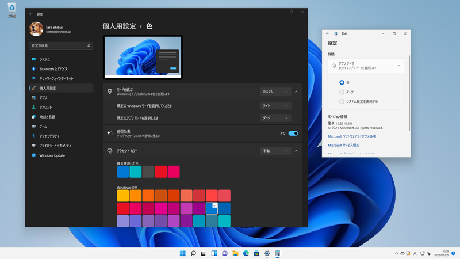Screen dimensions: 460x259
Task: Pick the yellow gold Windows color swatch
Action: [122, 196]
